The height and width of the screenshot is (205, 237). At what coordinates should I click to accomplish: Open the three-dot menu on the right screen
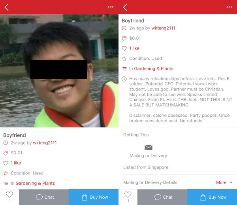click(229, 7)
